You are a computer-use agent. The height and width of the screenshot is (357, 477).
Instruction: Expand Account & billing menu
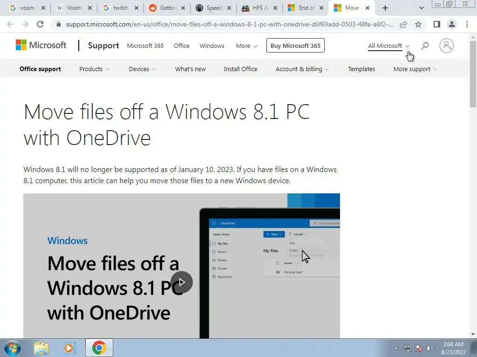pyautogui.click(x=302, y=69)
